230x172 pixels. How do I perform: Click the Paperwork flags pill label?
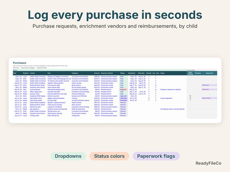coord(156,156)
